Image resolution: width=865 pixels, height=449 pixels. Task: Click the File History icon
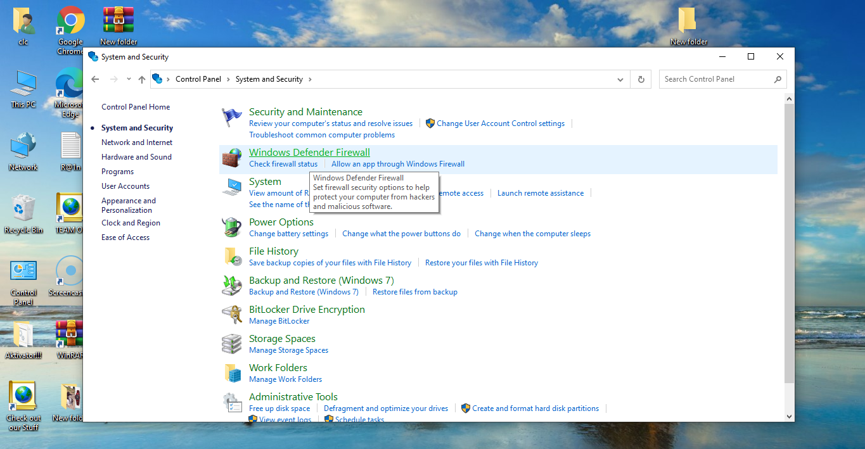[x=231, y=255]
